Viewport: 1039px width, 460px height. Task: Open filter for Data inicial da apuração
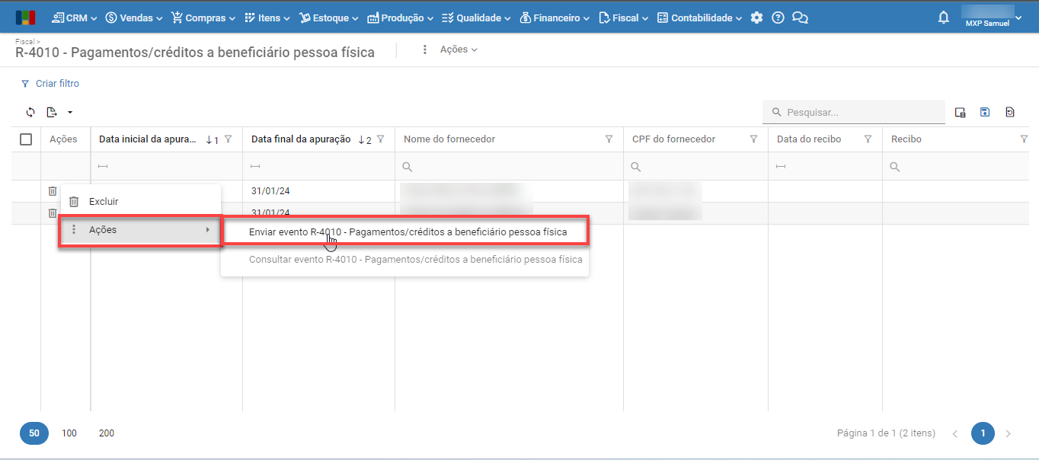[229, 139]
